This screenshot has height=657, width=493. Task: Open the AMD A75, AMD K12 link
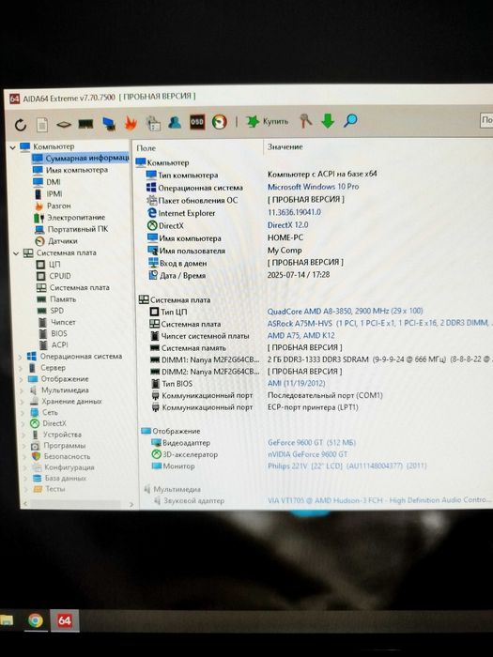[x=301, y=336]
